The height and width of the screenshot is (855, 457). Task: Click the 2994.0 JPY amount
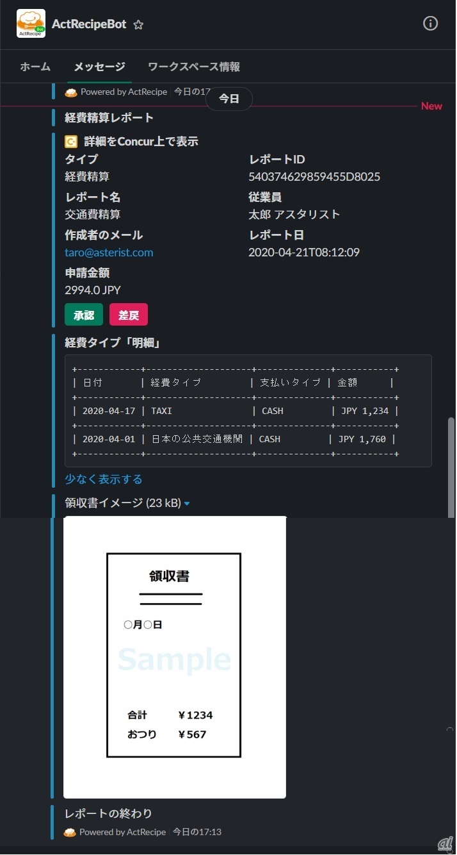pyautogui.click(x=93, y=290)
